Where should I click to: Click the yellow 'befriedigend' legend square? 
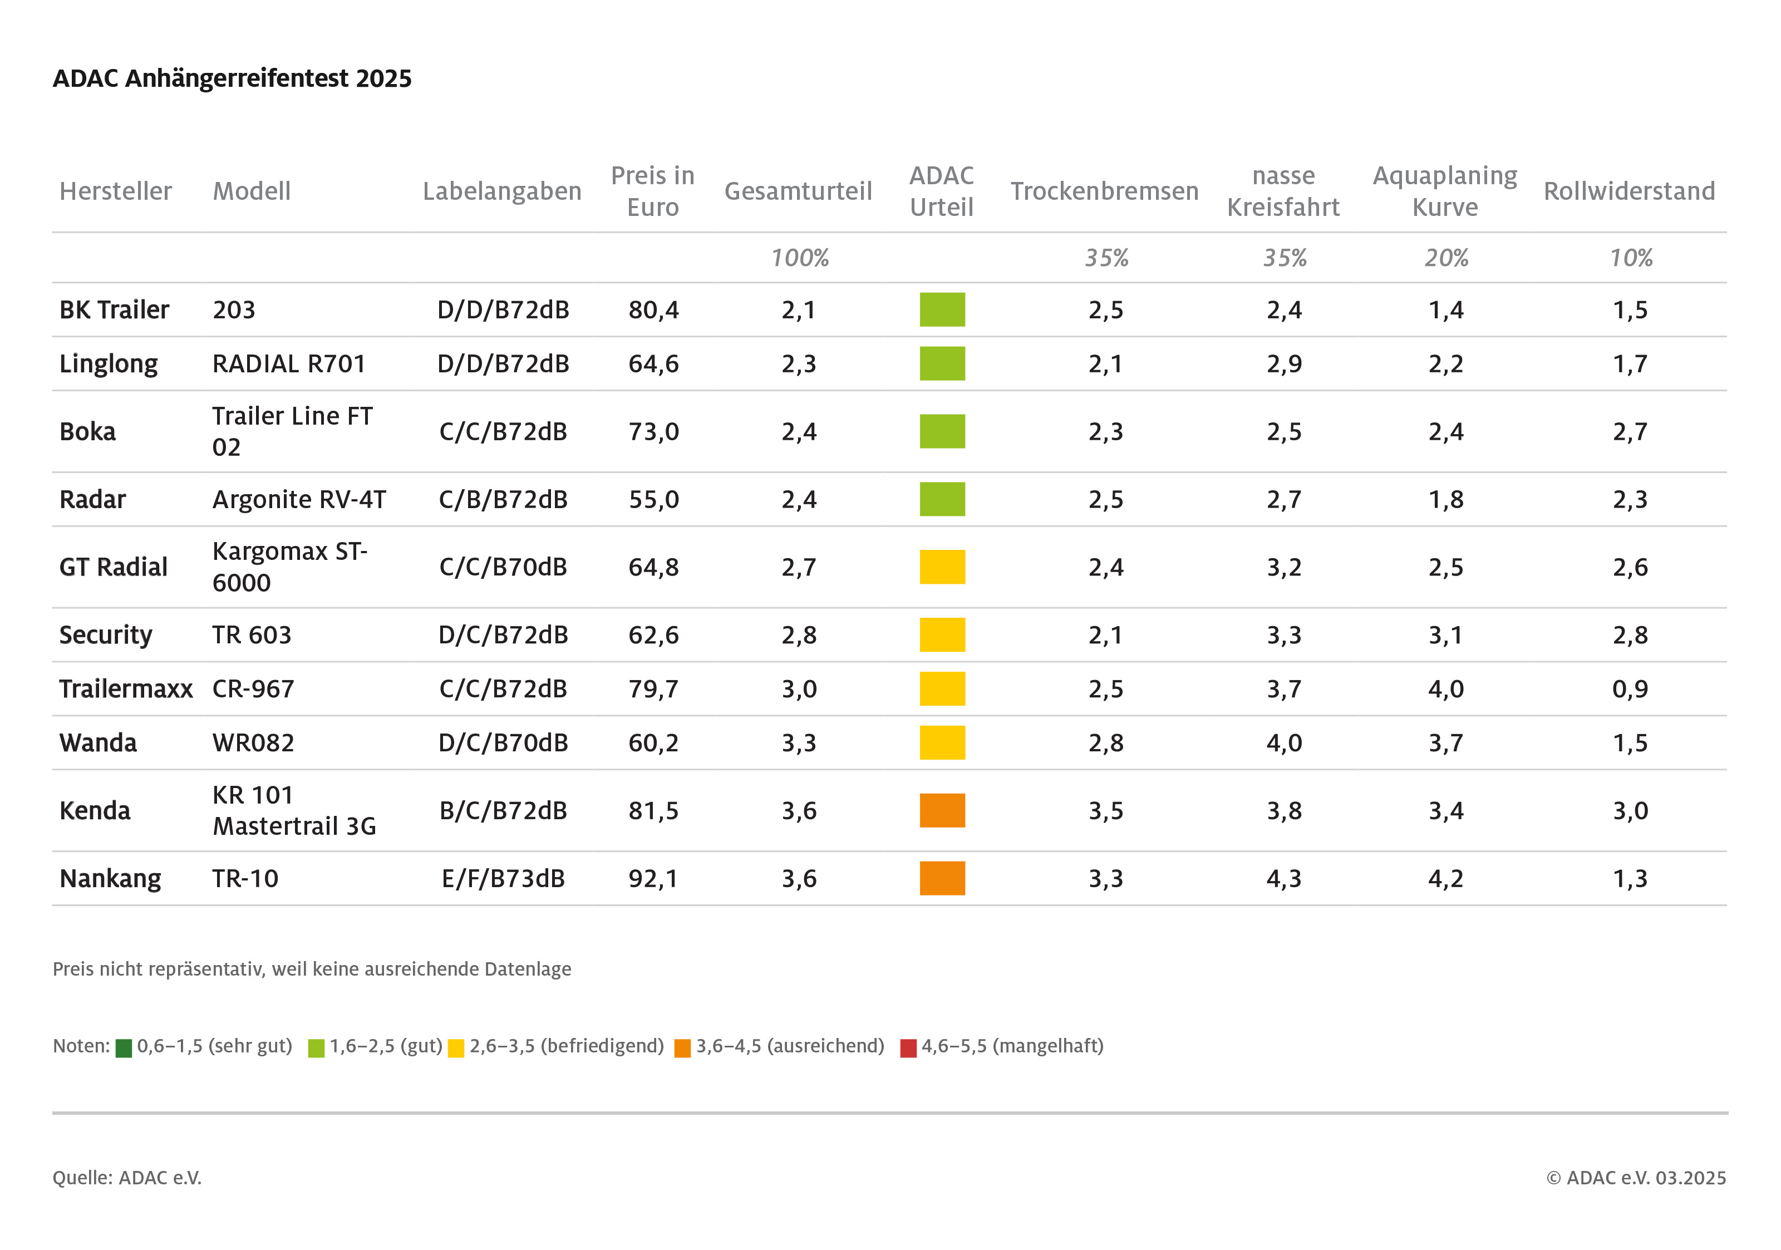pos(456,1047)
